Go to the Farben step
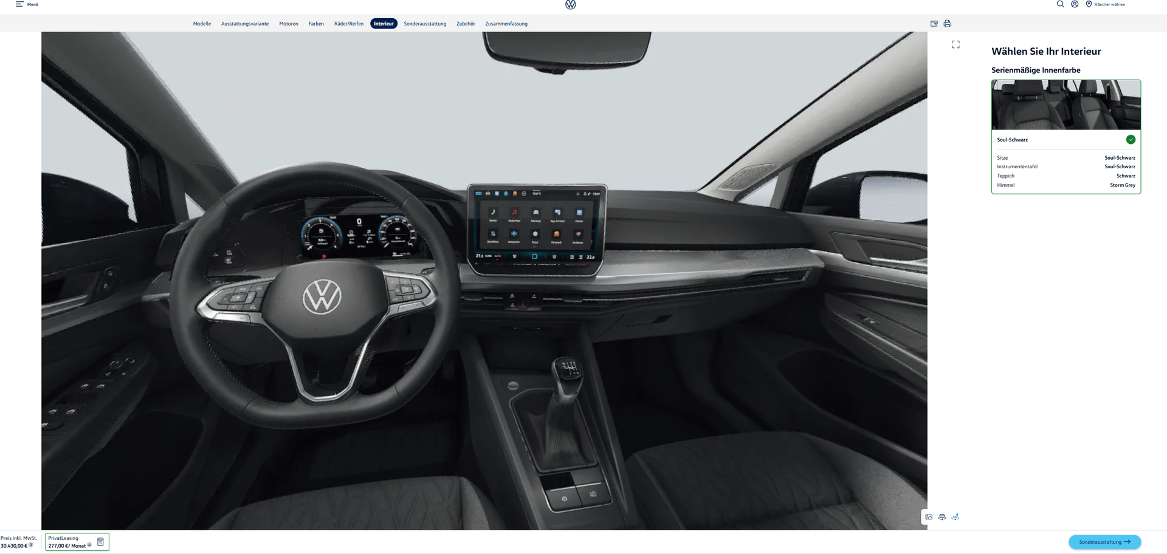1167x554 pixels. [x=316, y=24]
